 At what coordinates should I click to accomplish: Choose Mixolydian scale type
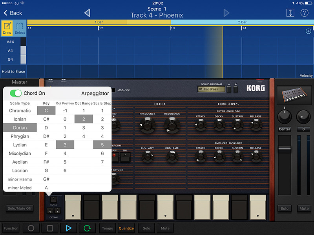coord(20,154)
